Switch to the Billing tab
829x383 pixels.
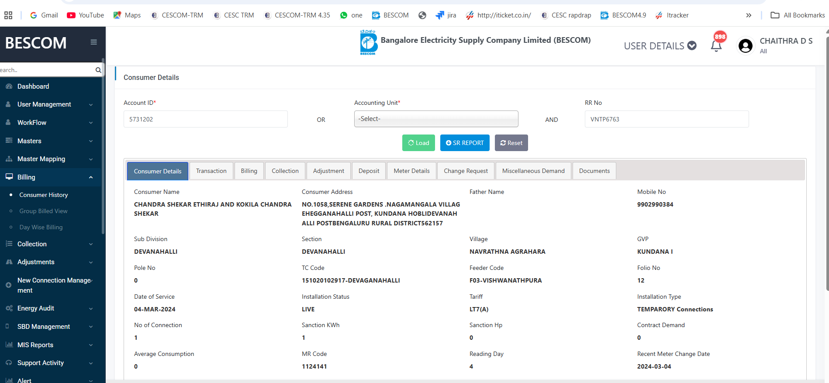point(249,171)
